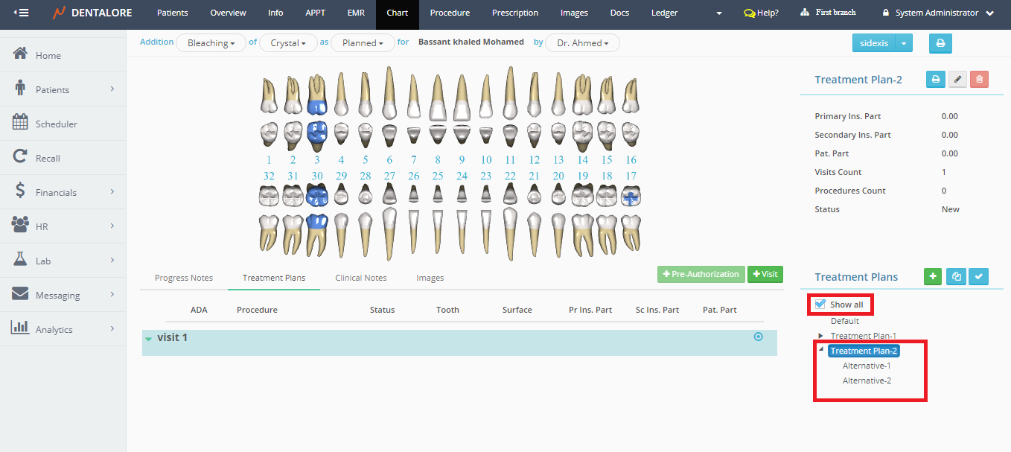Copy treatment plan using duplicate icon
The width and height of the screenshot is (1011, 452).
956,277
